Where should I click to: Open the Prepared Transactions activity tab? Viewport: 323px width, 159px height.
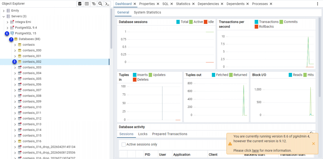pos(170,134)
